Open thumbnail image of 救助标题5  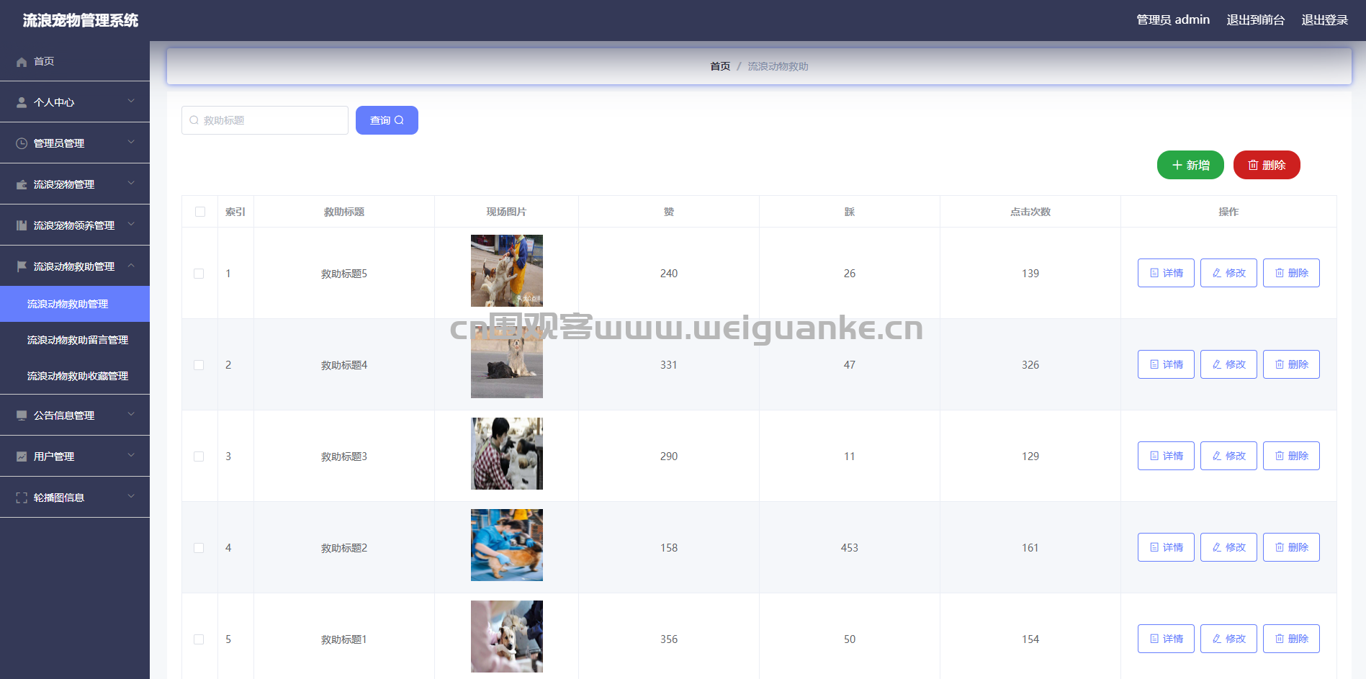pyautogui.click(x=507, y=271)
